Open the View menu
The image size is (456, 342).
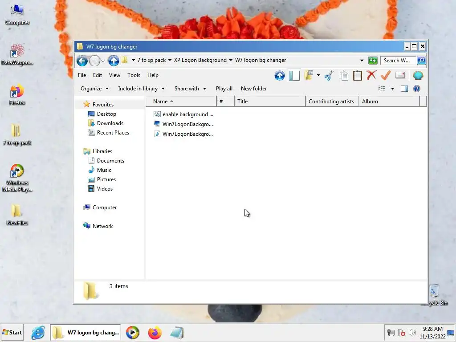click(114, 75)
